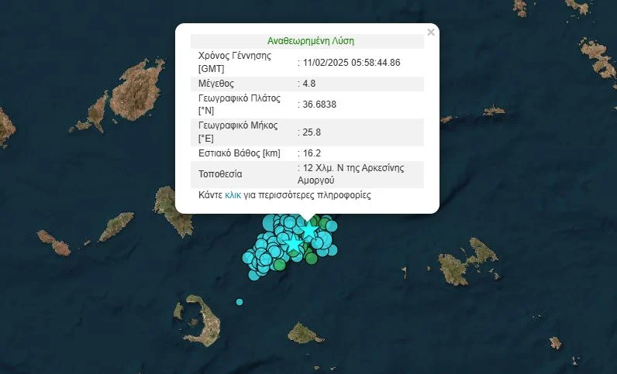The image size is (617, 374).
Task: Click Anafi island south of the cluster
Action: tap(304, 334)
